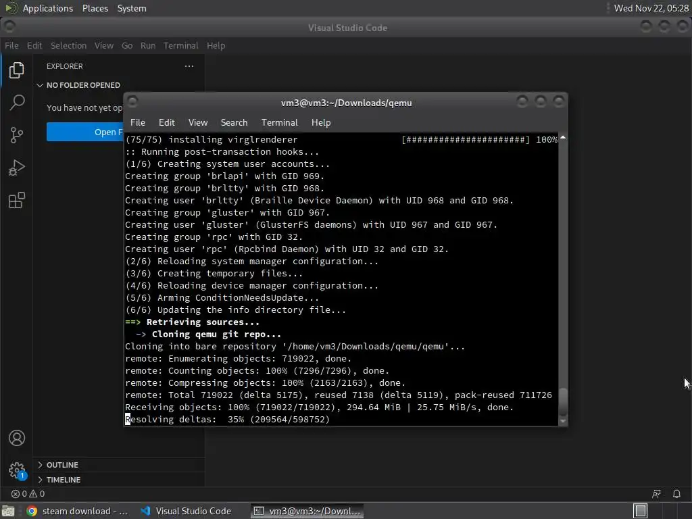Open VS Code View menu
Image resolution: width=692 pixels, height=519 pixels.
pos(103,45)
